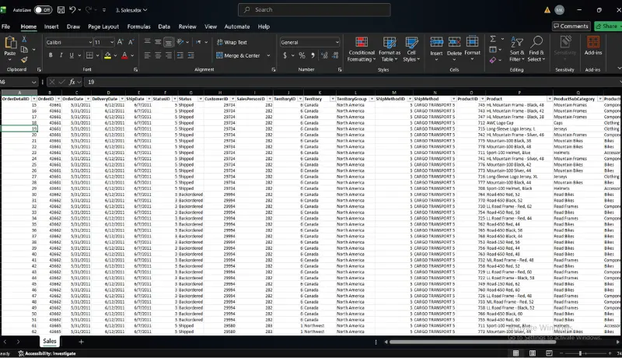622x358 pixels.
Task: Click the Comma Style icon
Action: point(313,55)
